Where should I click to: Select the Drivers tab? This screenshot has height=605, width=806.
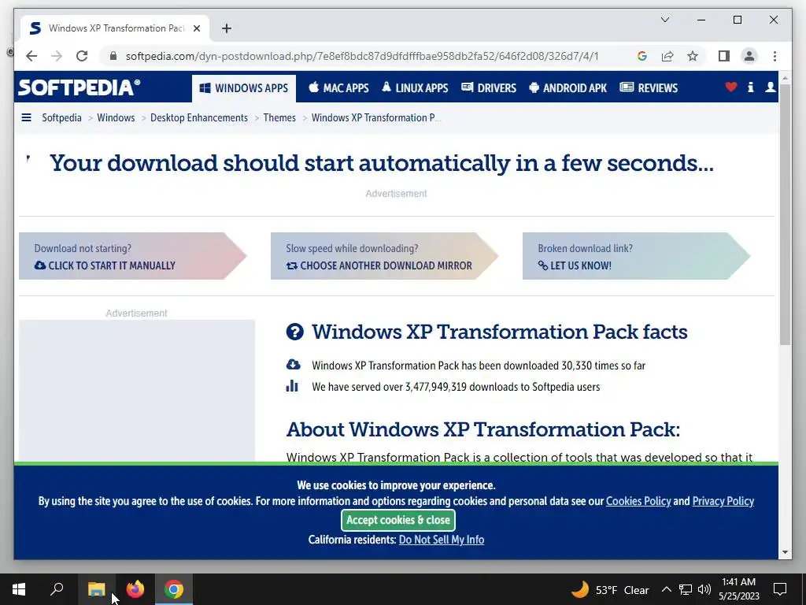click(x=488, y=88)
